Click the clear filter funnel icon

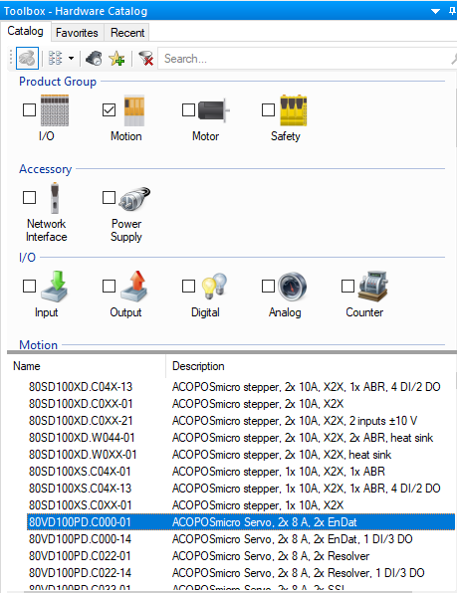[145, 59]
